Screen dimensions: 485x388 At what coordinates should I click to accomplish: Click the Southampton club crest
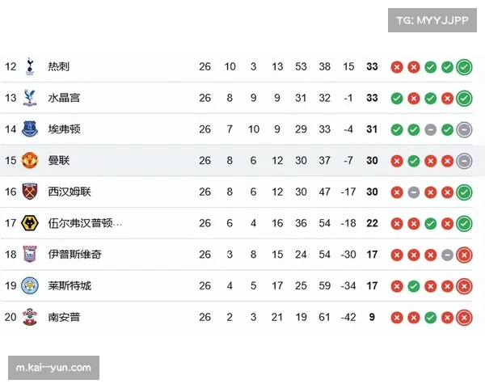(31, 318)
